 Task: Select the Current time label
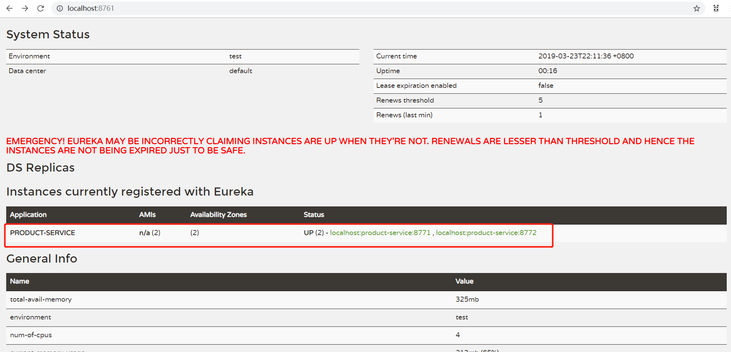pos(396,56)
